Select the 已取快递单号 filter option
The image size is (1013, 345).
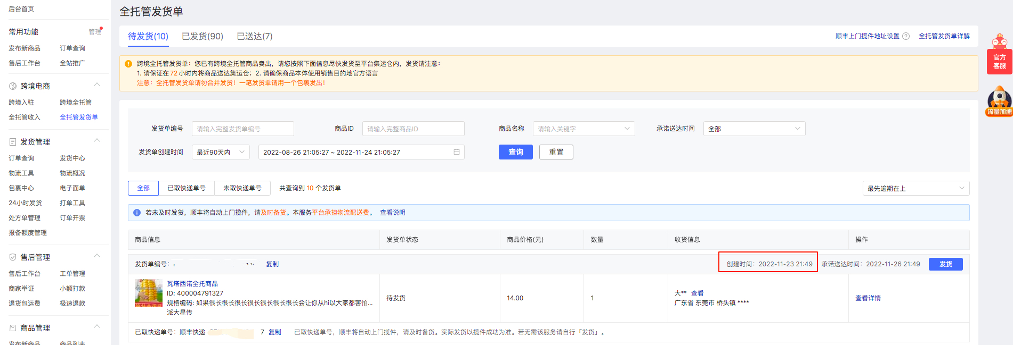point(187,188)
